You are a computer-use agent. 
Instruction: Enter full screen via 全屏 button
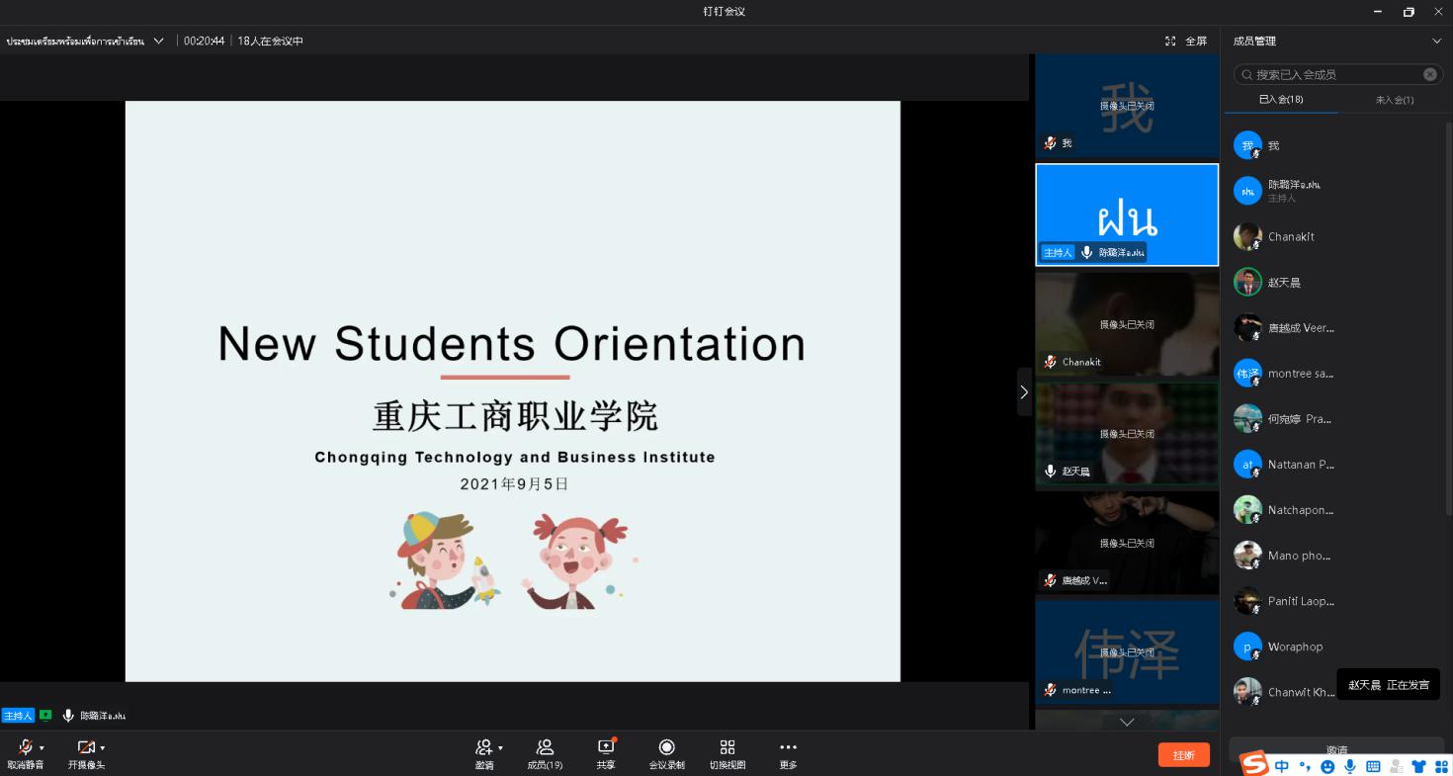tap(1186, 41)
